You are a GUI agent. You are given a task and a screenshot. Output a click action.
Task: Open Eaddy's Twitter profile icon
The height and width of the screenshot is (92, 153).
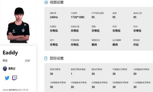point(7,78)
